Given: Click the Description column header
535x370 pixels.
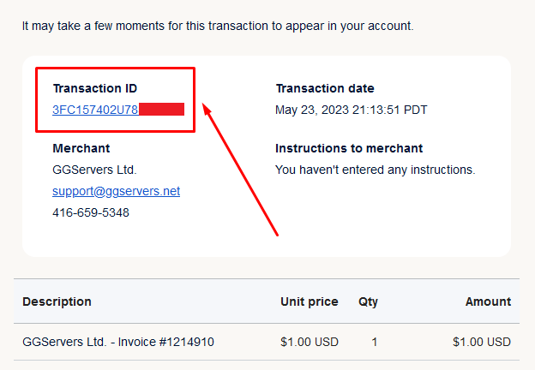Looking at the screenshot, I should pos(57,301).
